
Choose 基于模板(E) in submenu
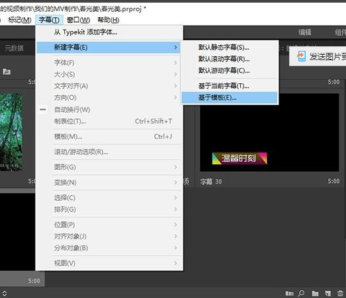(x=229, y=97)
